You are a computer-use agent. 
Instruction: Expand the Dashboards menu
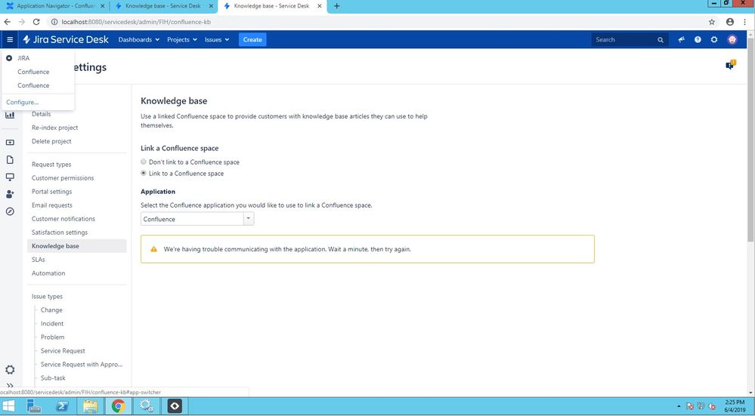(138, 39)
